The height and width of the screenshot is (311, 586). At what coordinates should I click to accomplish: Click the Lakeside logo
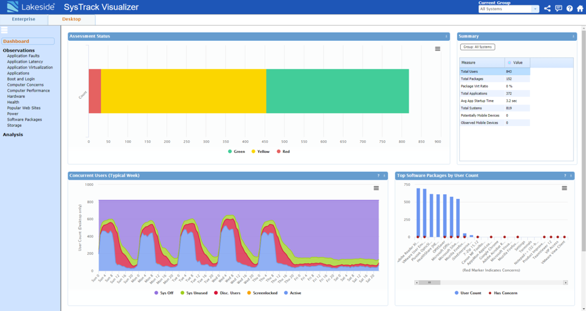coord(31,7)
